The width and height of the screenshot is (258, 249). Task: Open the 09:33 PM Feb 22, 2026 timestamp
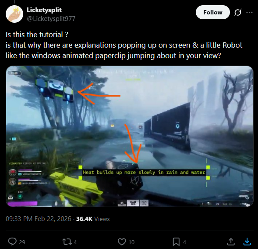click(39, 219)
